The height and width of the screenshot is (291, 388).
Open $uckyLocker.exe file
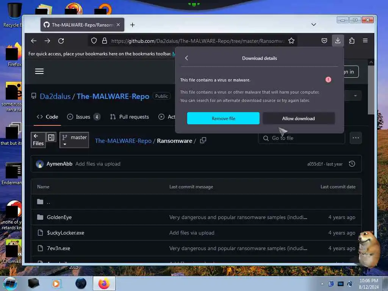click(x=66, y=233)
